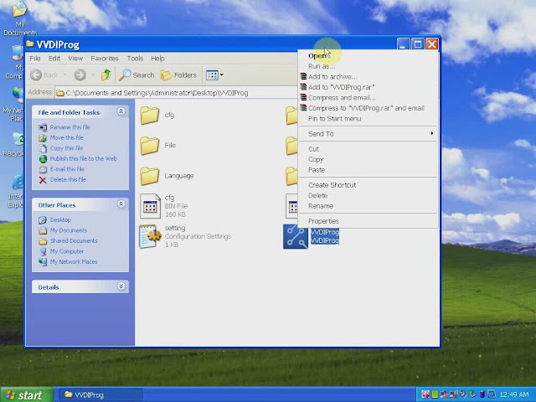This screenshot has width=536, height=402.
Task: Choose Run as... in context menu
Action: pyautogui.click(x=368, y=66)
